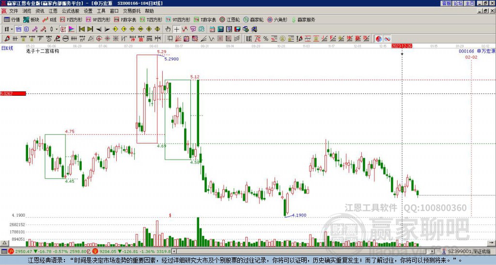Click the save floppy disk icon
The image size is (496, 265).
[237, 29]
